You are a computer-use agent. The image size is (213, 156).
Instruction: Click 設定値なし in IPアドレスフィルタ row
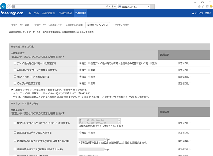pos(184,123)
